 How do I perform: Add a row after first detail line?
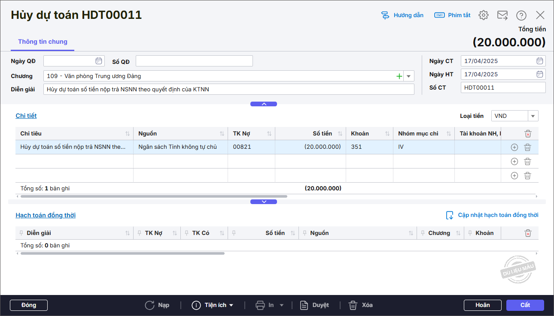point(514,147)
